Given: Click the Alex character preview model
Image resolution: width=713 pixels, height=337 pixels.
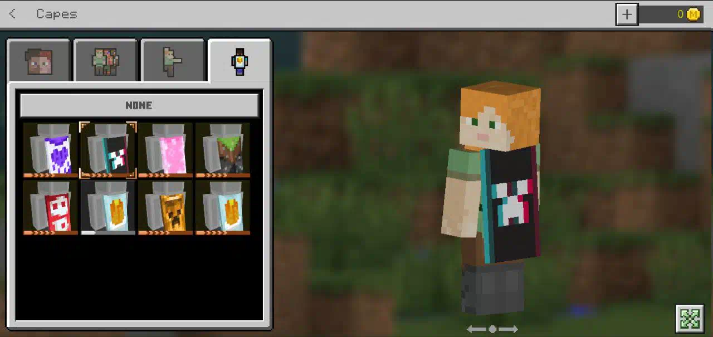Looking at the screenshot, I should 491,198.
